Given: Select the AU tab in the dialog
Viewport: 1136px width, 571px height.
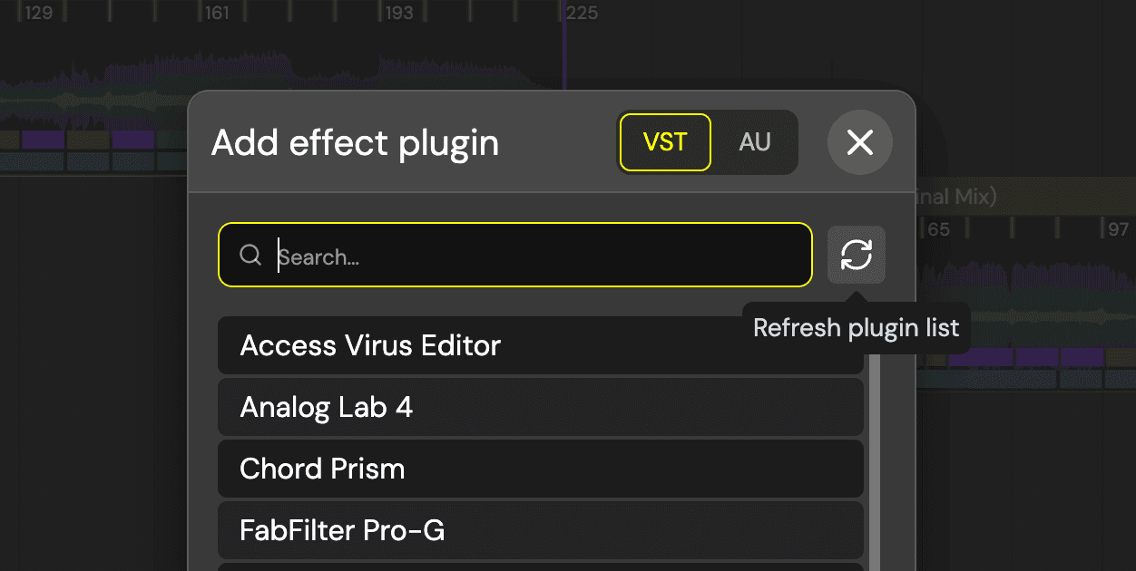Looking at the screenshot, I should (x=757, y=141).
